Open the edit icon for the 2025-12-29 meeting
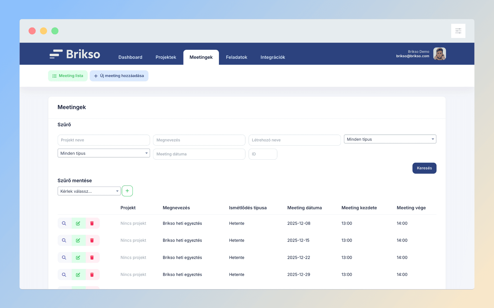The image size is (494, 308). [78, 275]
